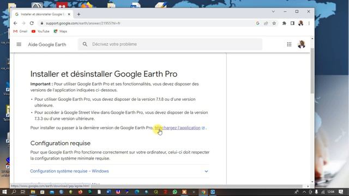
Task: Open the Chrome three-dot menu
Action: coord(309,23)
